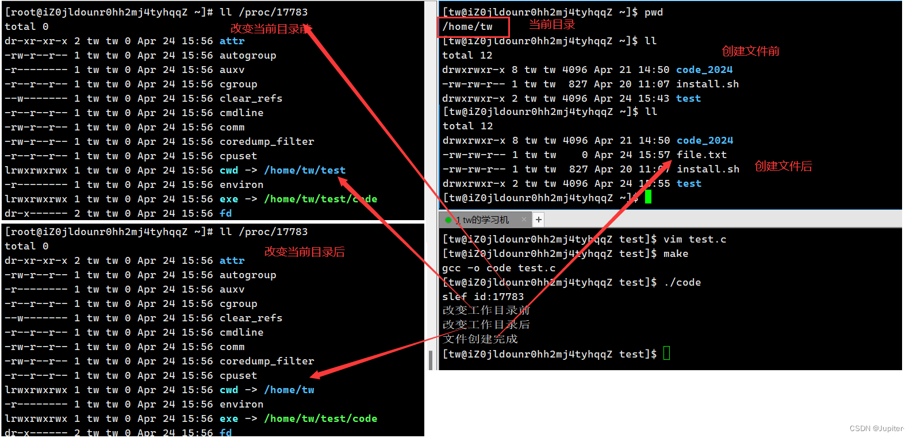This screenshot has width=913, height=438.
Task: Click the 'cwd -> /home/tw/test' link in top-left terminal
Action: pos(282,170)
